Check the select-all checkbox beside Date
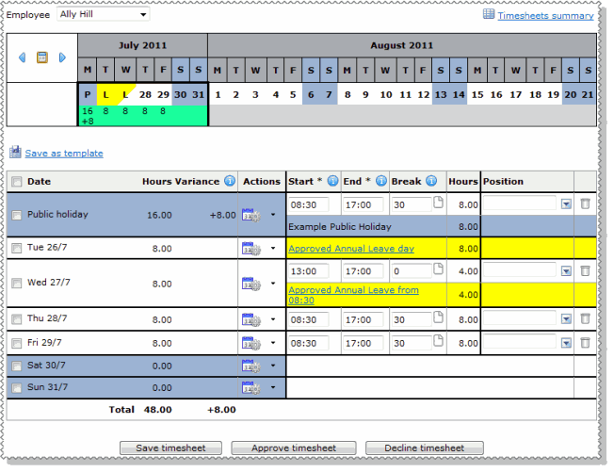Image resolution: width=614 pixels, height=472 pixels. (x=16, y=182)
